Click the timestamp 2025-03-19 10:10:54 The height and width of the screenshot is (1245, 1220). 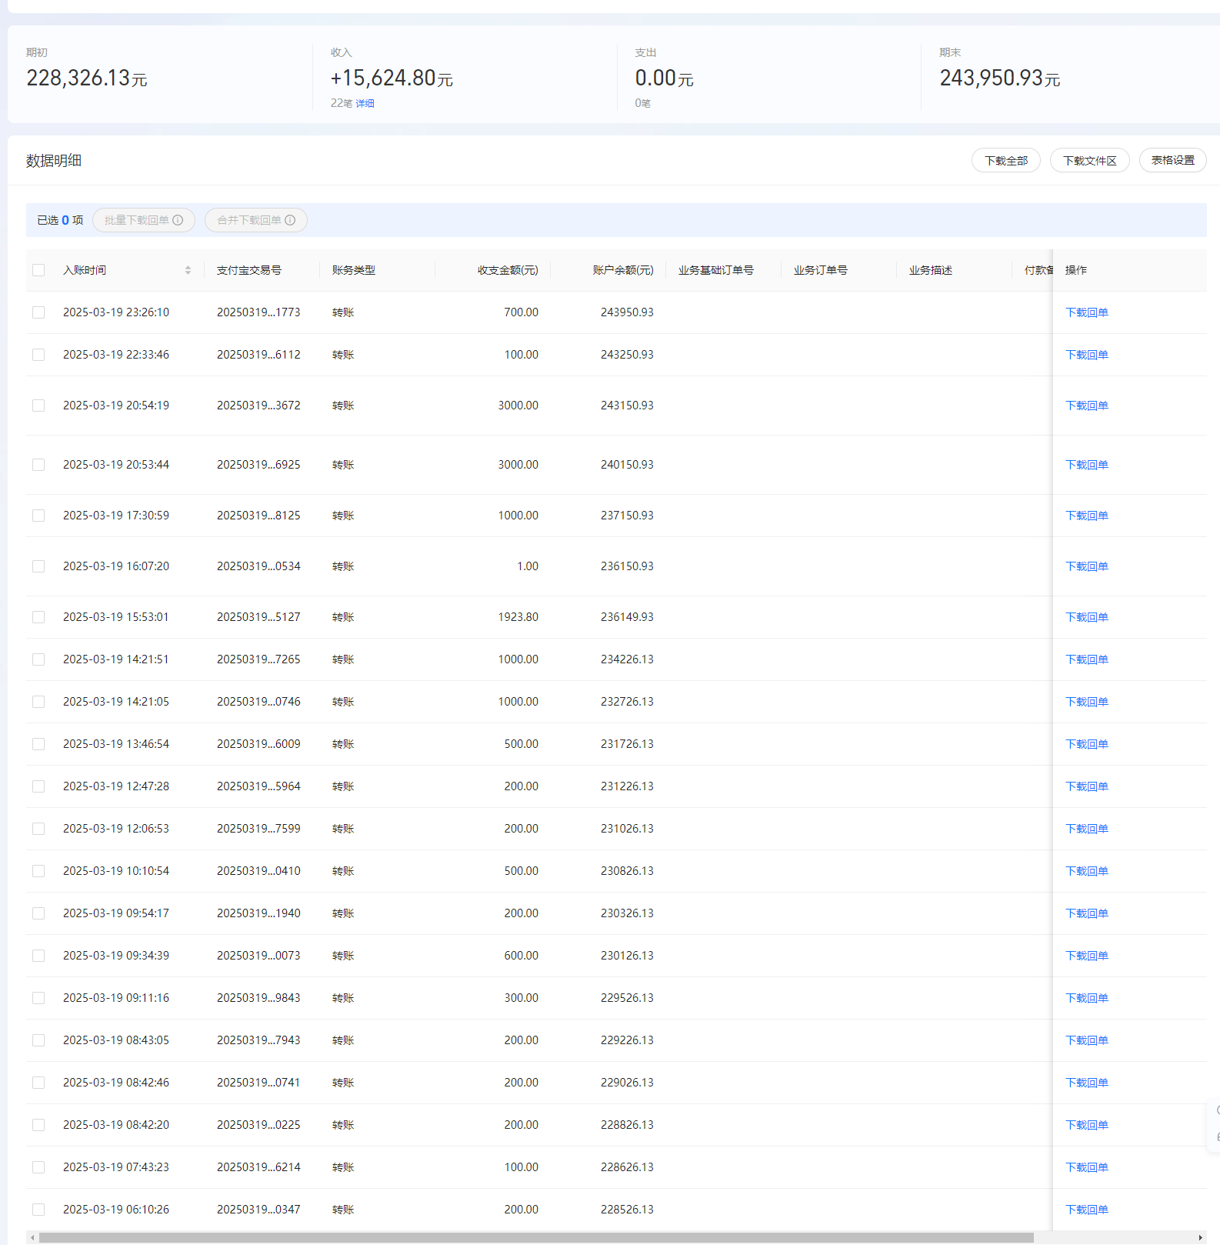pos(116,871)
